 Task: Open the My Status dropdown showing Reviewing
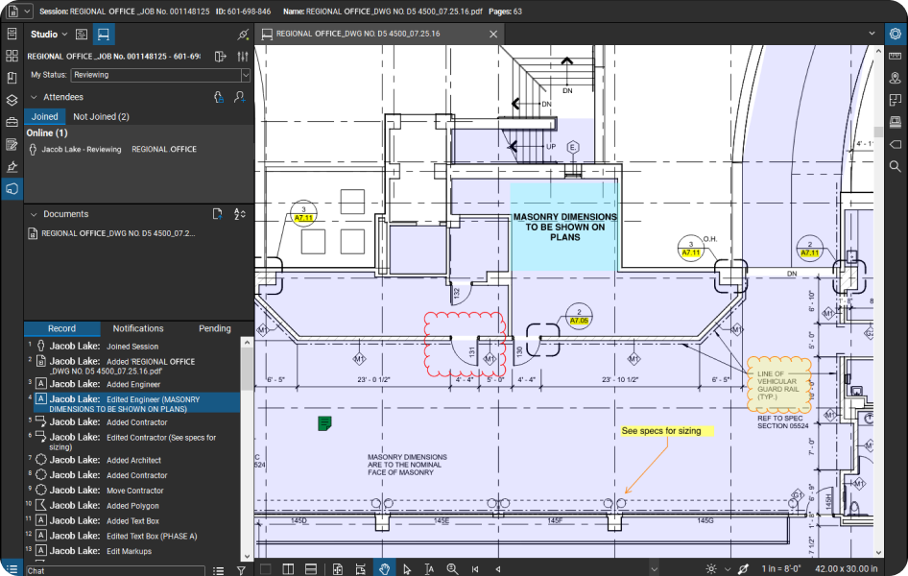click(158, 75)
